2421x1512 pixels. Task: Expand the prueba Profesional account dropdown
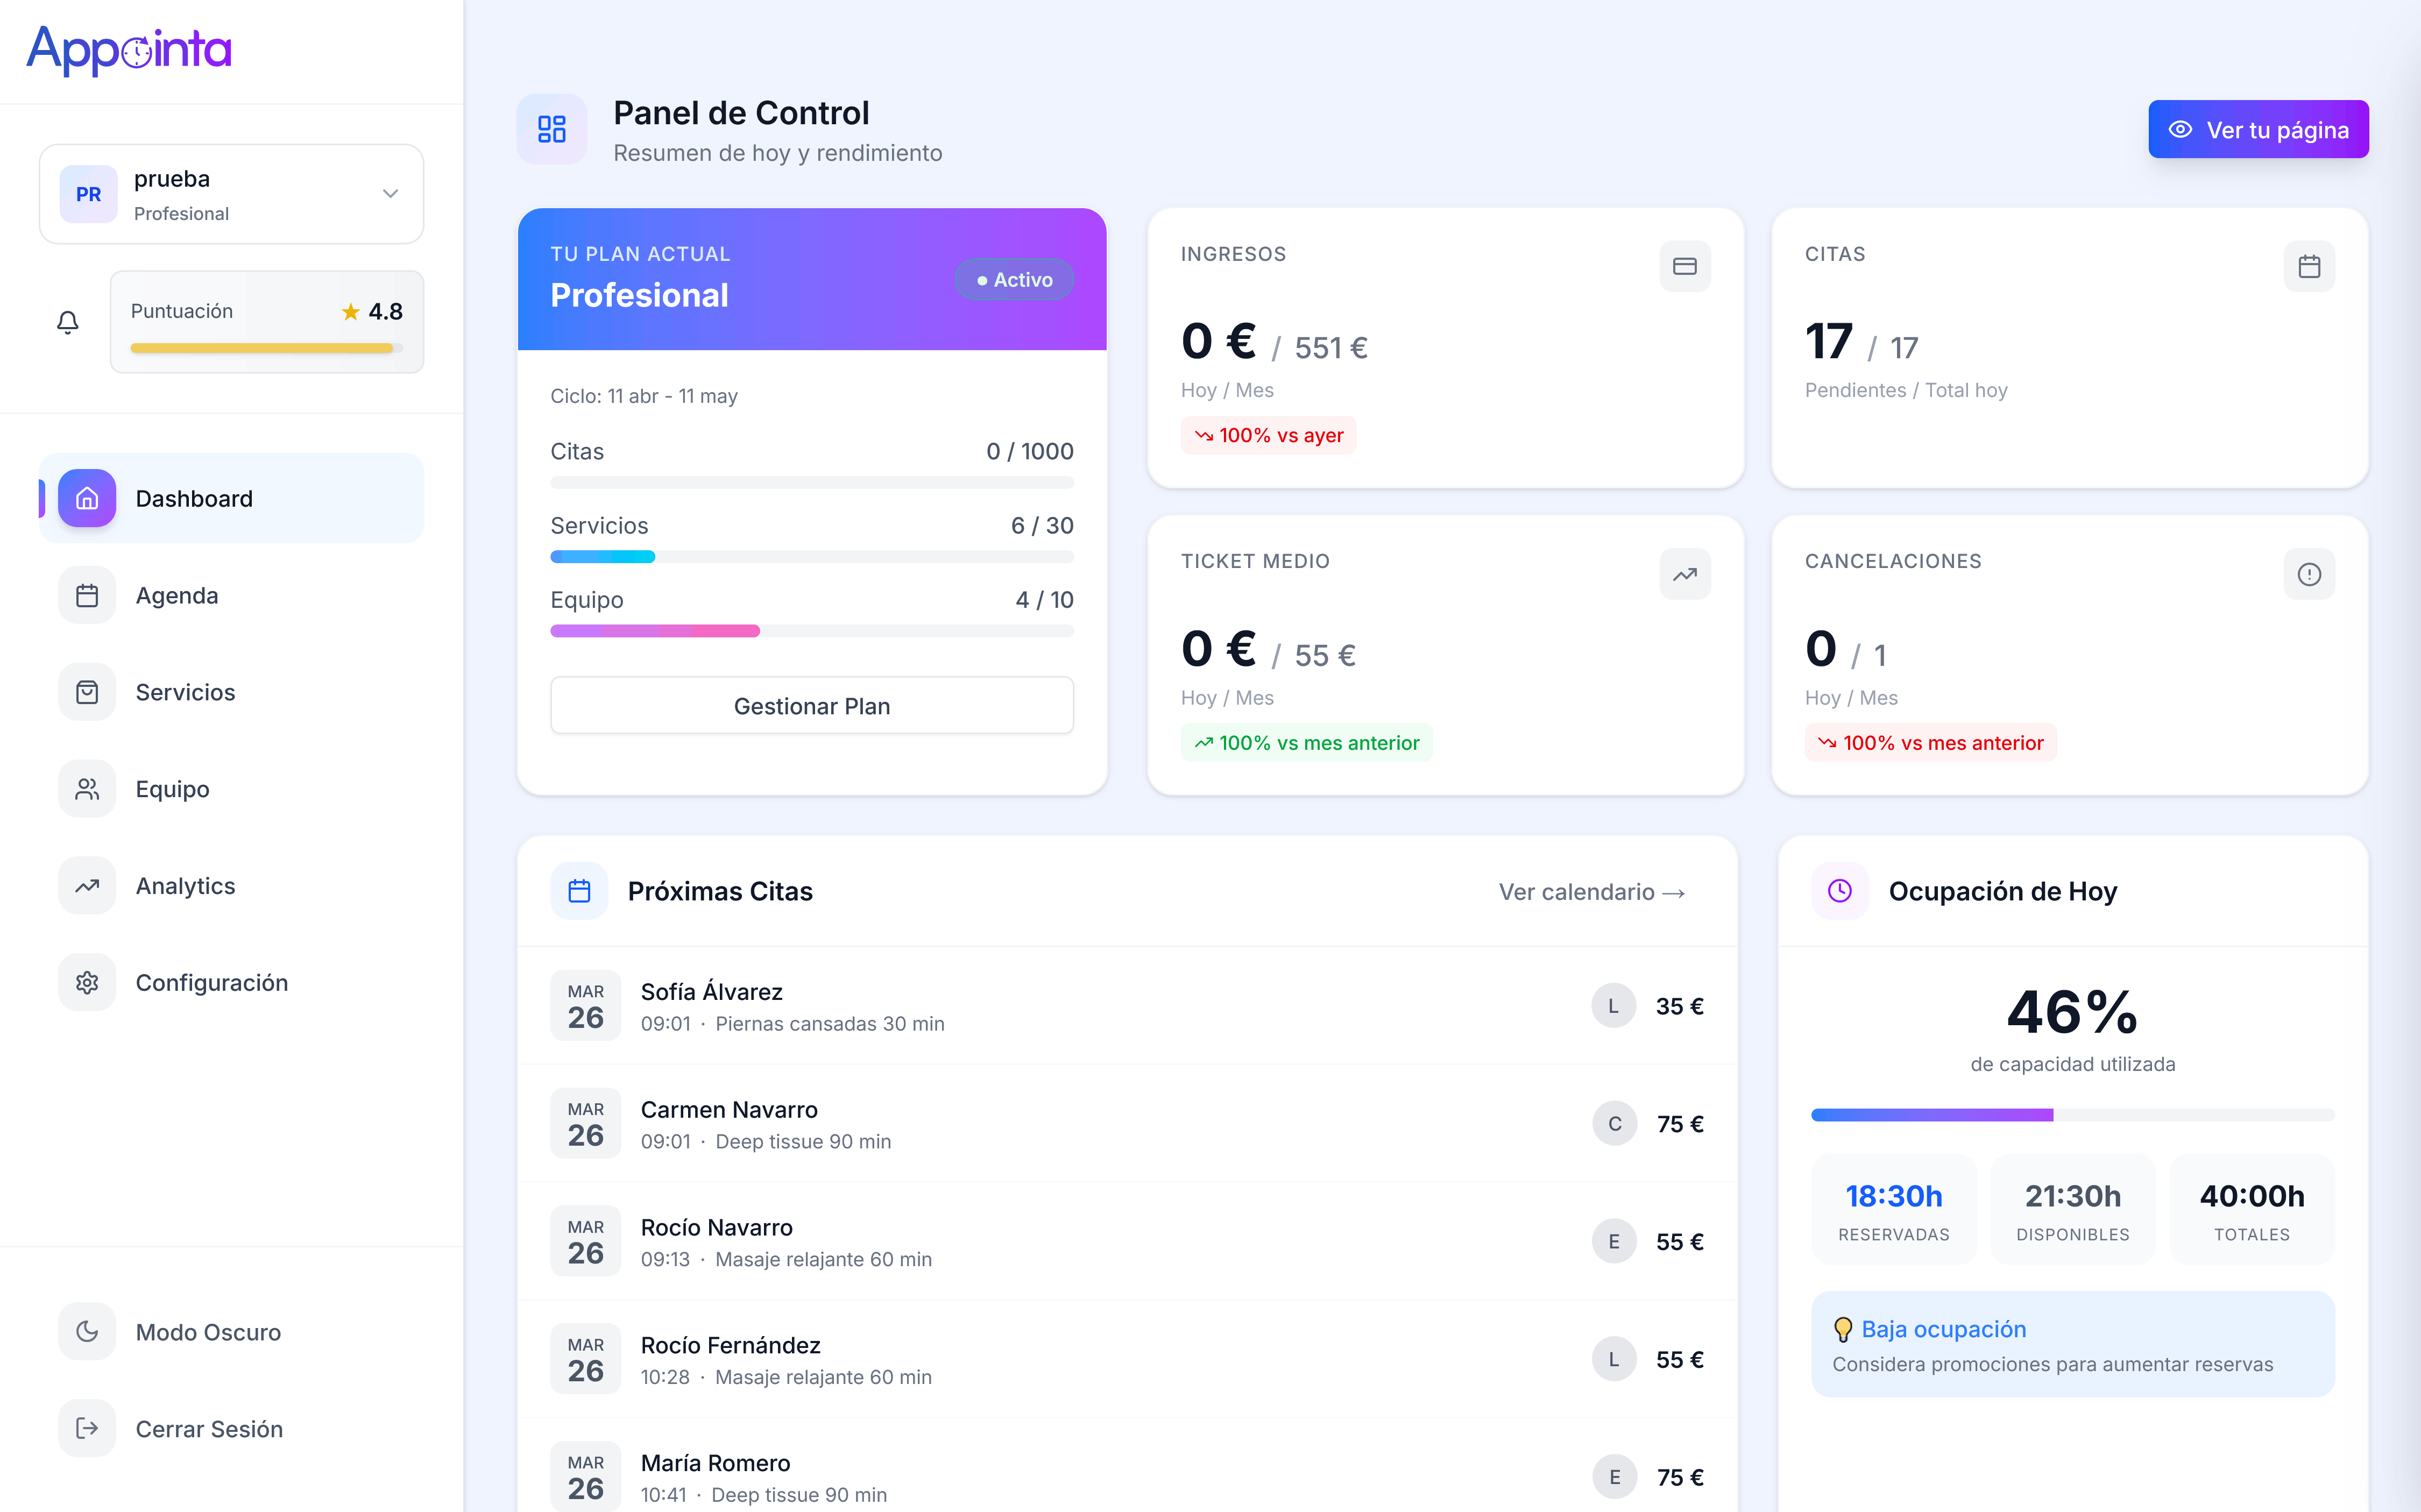231,194
